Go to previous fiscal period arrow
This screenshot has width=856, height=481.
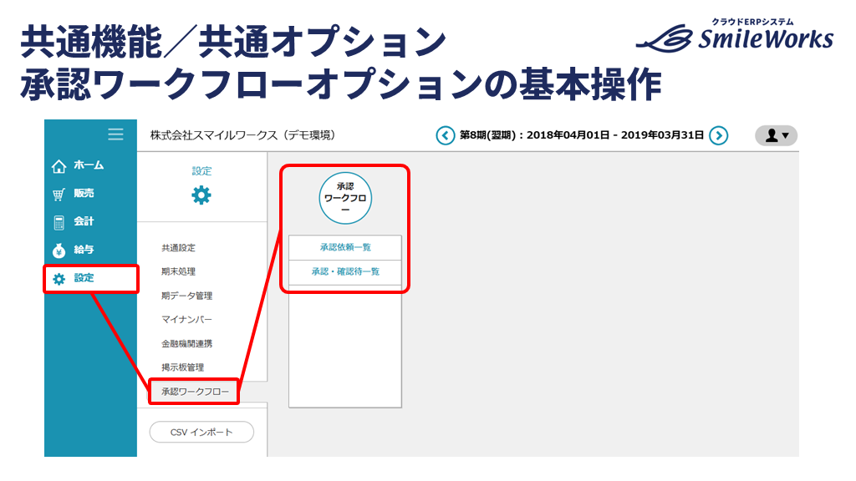click(x=446, y=135)
